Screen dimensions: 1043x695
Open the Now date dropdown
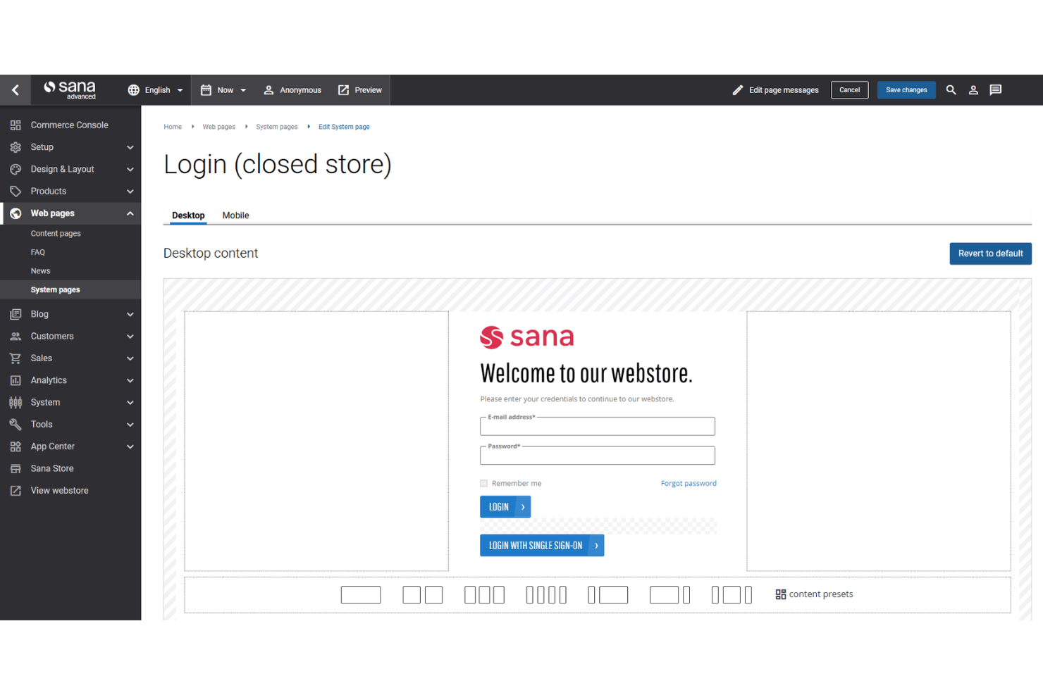[224, 90]
